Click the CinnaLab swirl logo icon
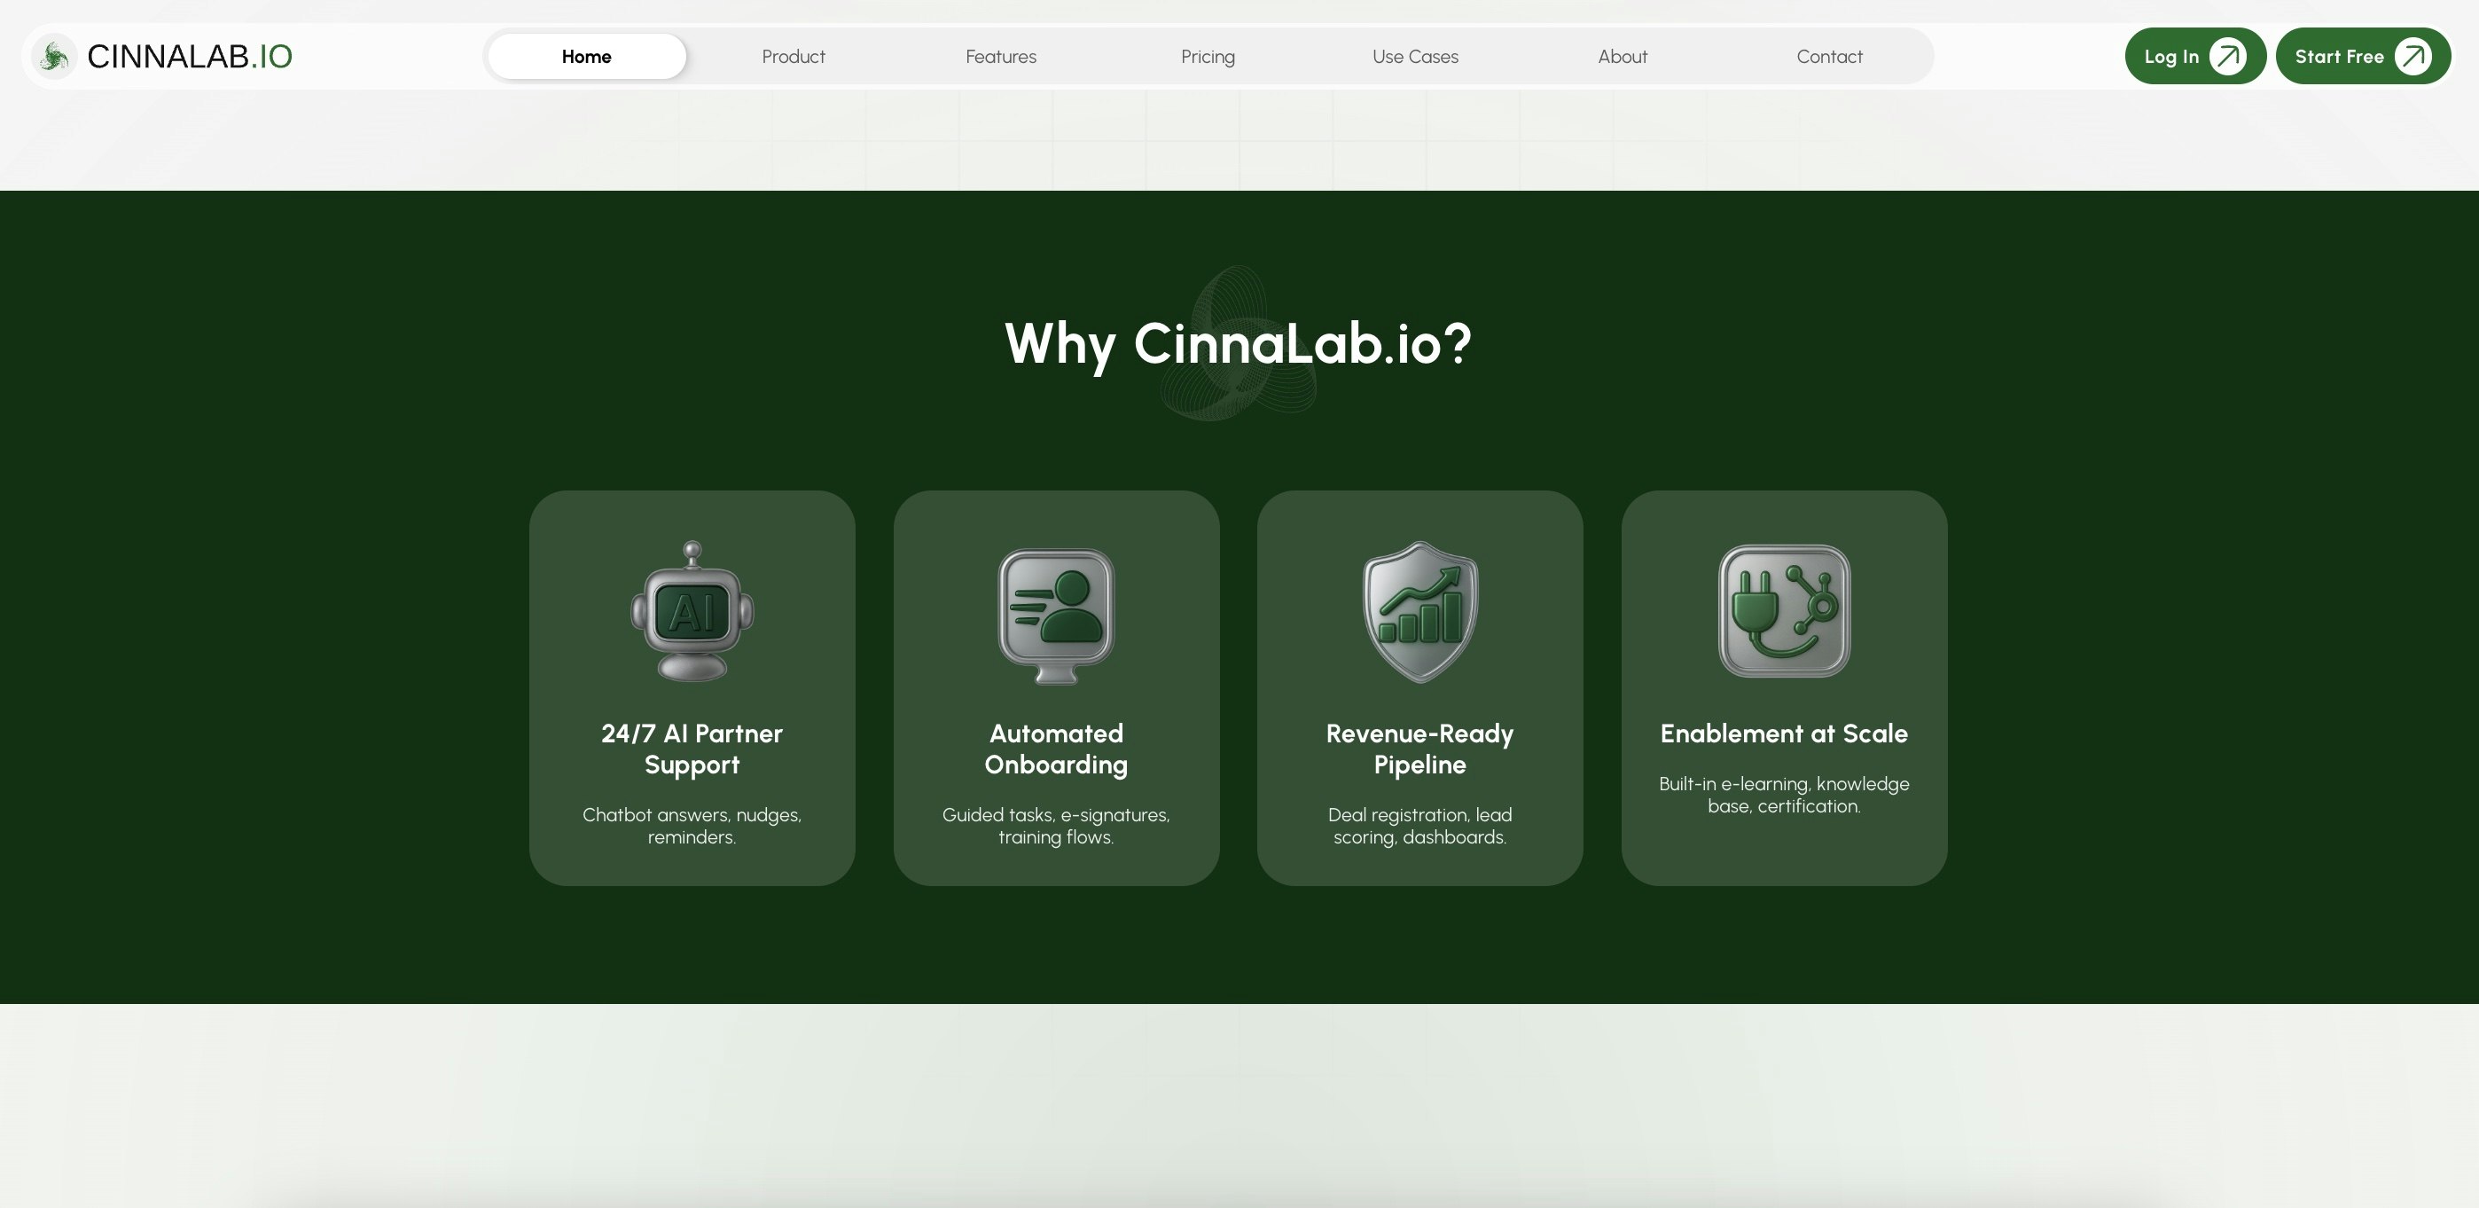 pyautogui.click(x=55, y=56)
